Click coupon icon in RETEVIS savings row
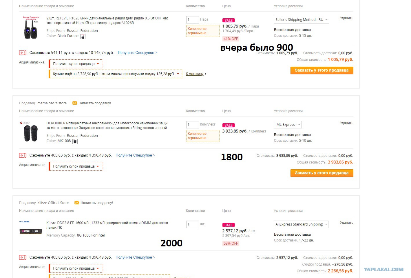 [23, 53]
